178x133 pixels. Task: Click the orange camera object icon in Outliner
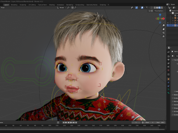pyautogui.click(x=175, y=18)
